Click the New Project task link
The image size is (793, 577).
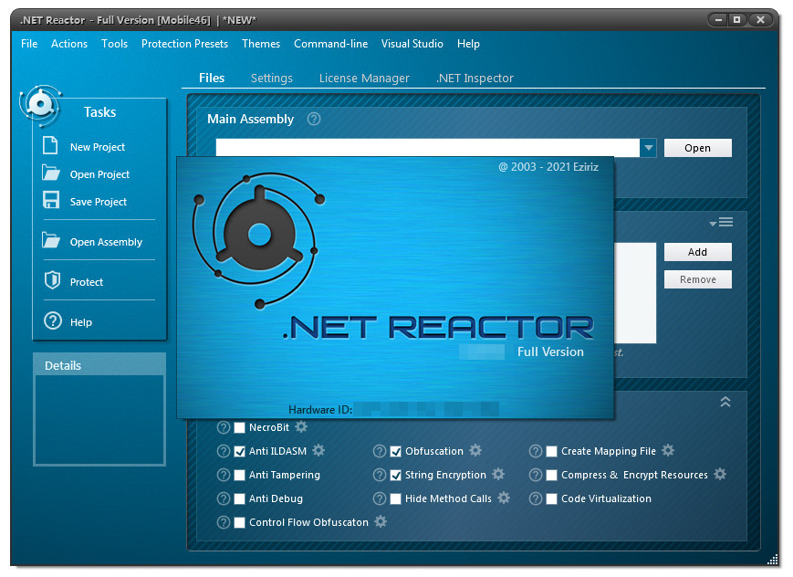97,147
